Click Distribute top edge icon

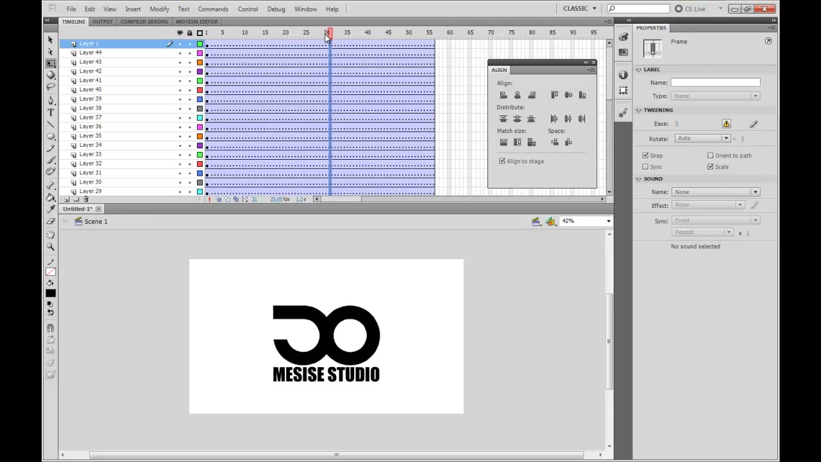504,119
